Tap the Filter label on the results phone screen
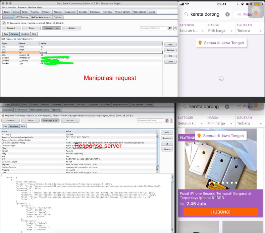 coord(248,107)
